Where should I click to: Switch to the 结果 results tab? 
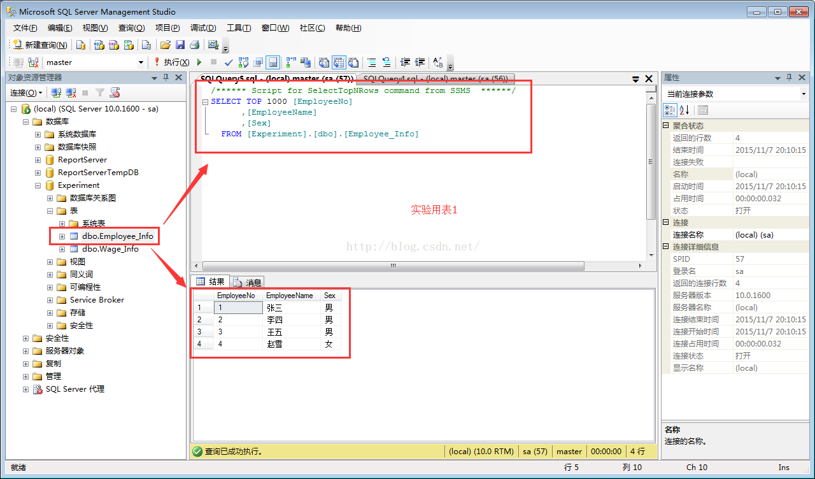(210, 282)
